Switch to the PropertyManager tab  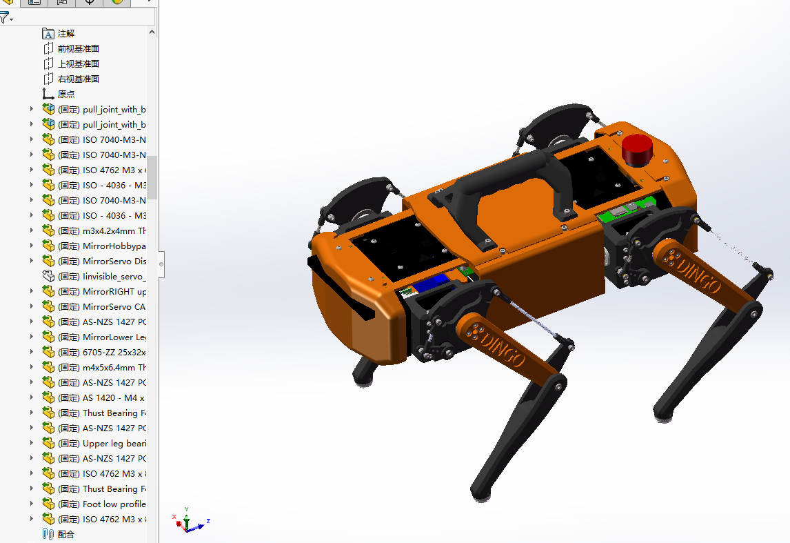click(x=34, y=2)
